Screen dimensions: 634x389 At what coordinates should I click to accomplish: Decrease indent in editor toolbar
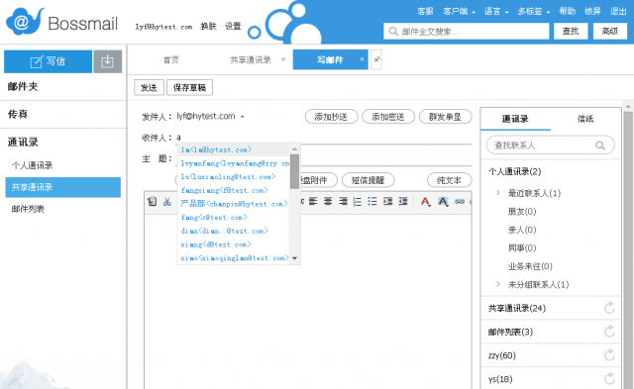[x=403, y=201]
